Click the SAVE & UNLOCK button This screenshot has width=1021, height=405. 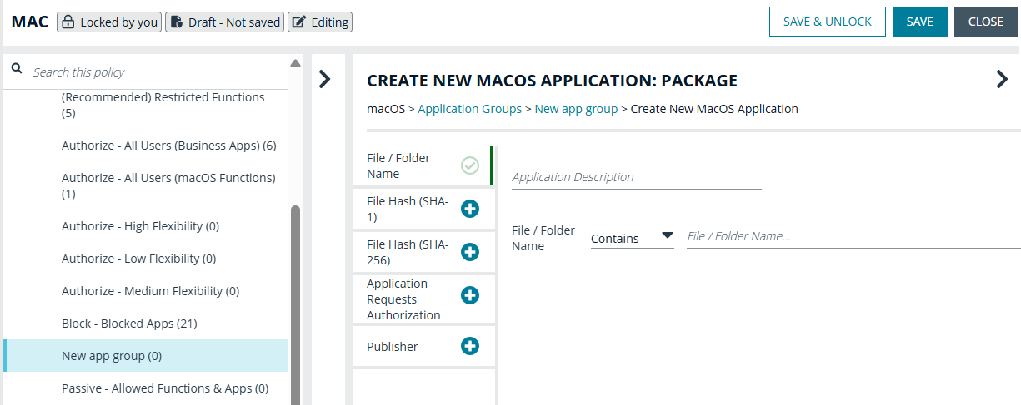point(828,22)
